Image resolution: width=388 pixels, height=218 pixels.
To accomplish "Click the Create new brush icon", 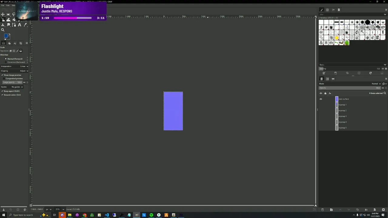I will (x=336, y=73).
